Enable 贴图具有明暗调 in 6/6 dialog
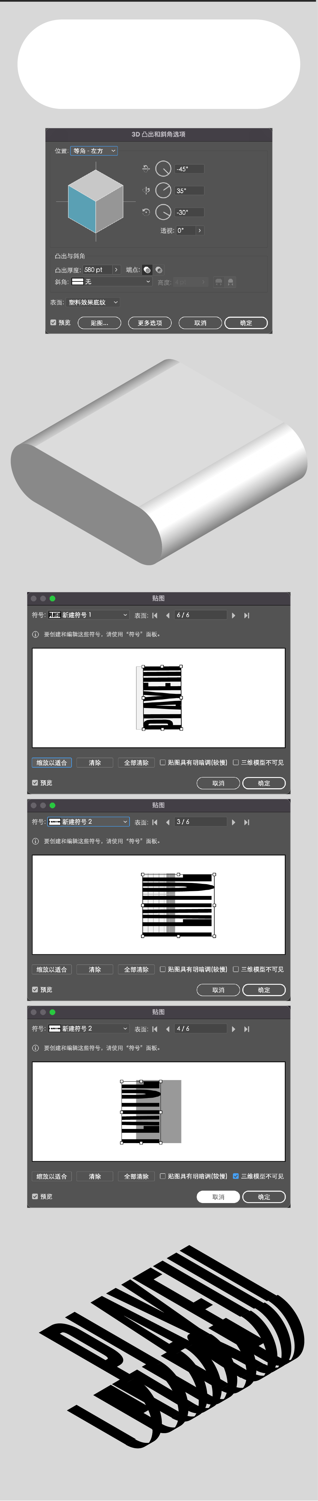 (163, 762)
